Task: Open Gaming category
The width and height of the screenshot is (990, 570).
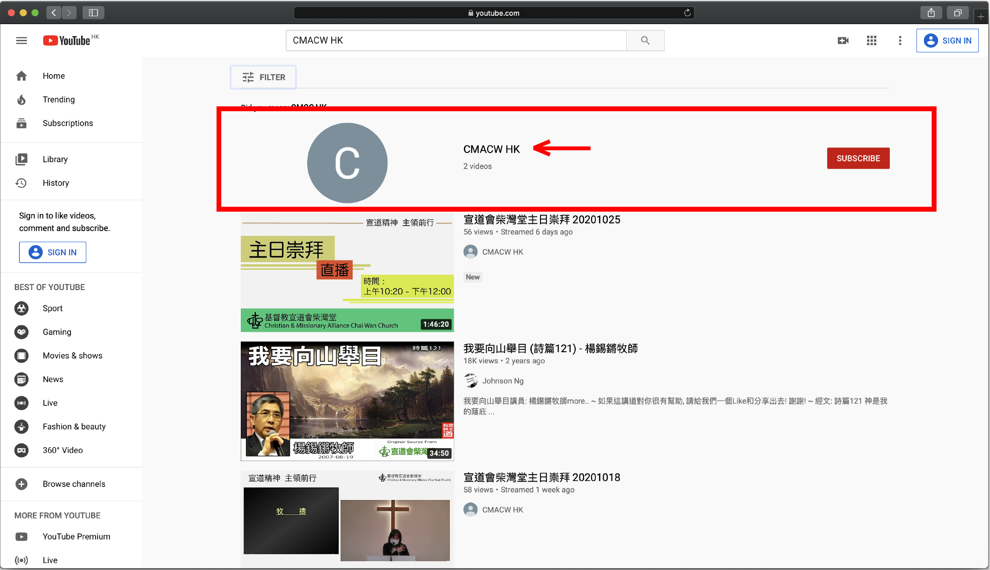Action: click(57, 332)
